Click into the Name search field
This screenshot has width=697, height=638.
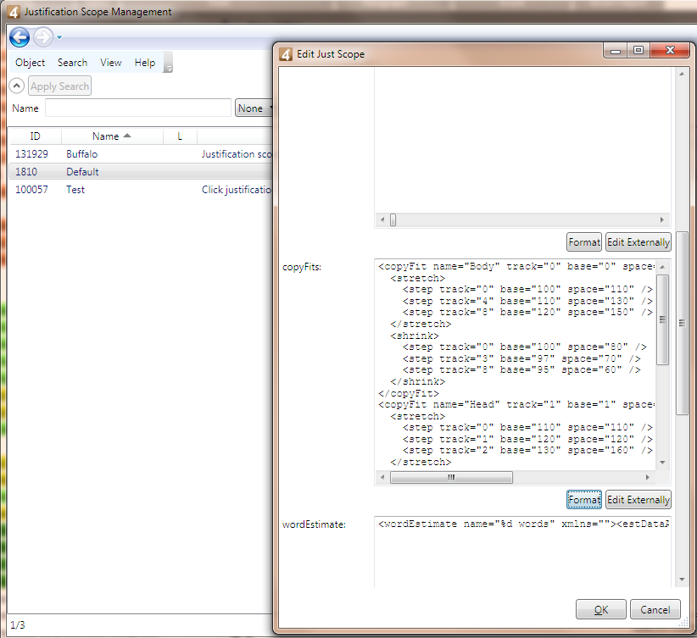click(x=138, y=108)
